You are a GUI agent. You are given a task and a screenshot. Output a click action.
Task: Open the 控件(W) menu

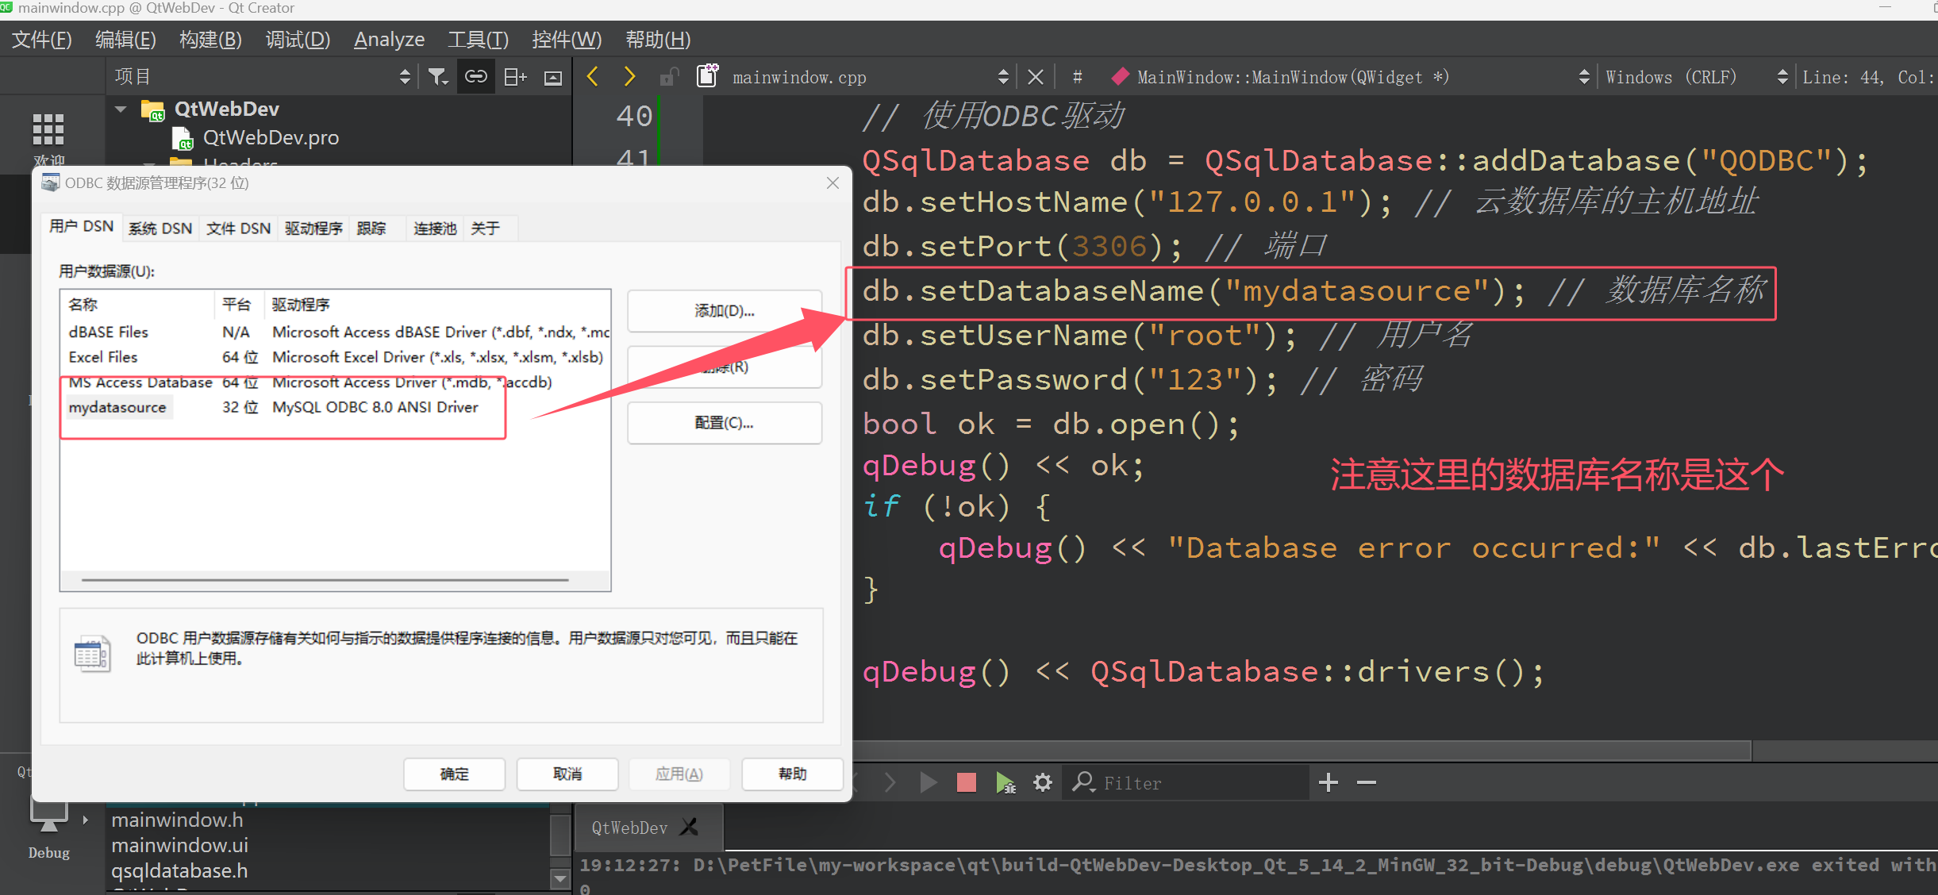pyautogui.click(x=567, y=39)
